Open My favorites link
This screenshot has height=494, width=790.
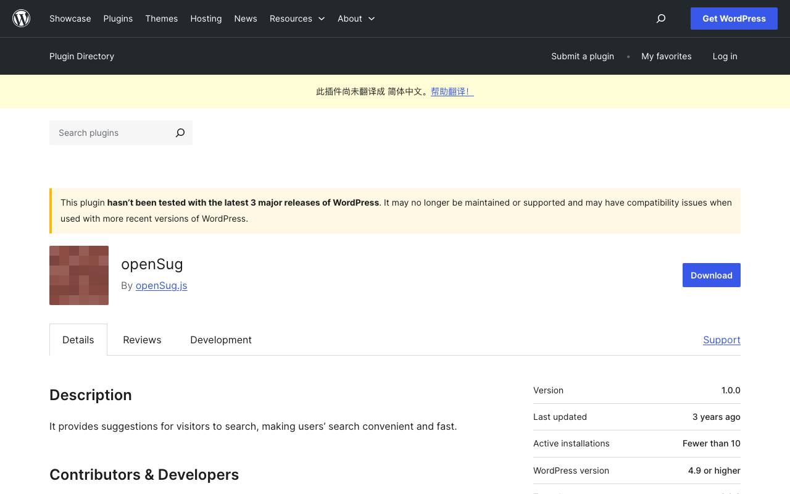pos(667,56)
